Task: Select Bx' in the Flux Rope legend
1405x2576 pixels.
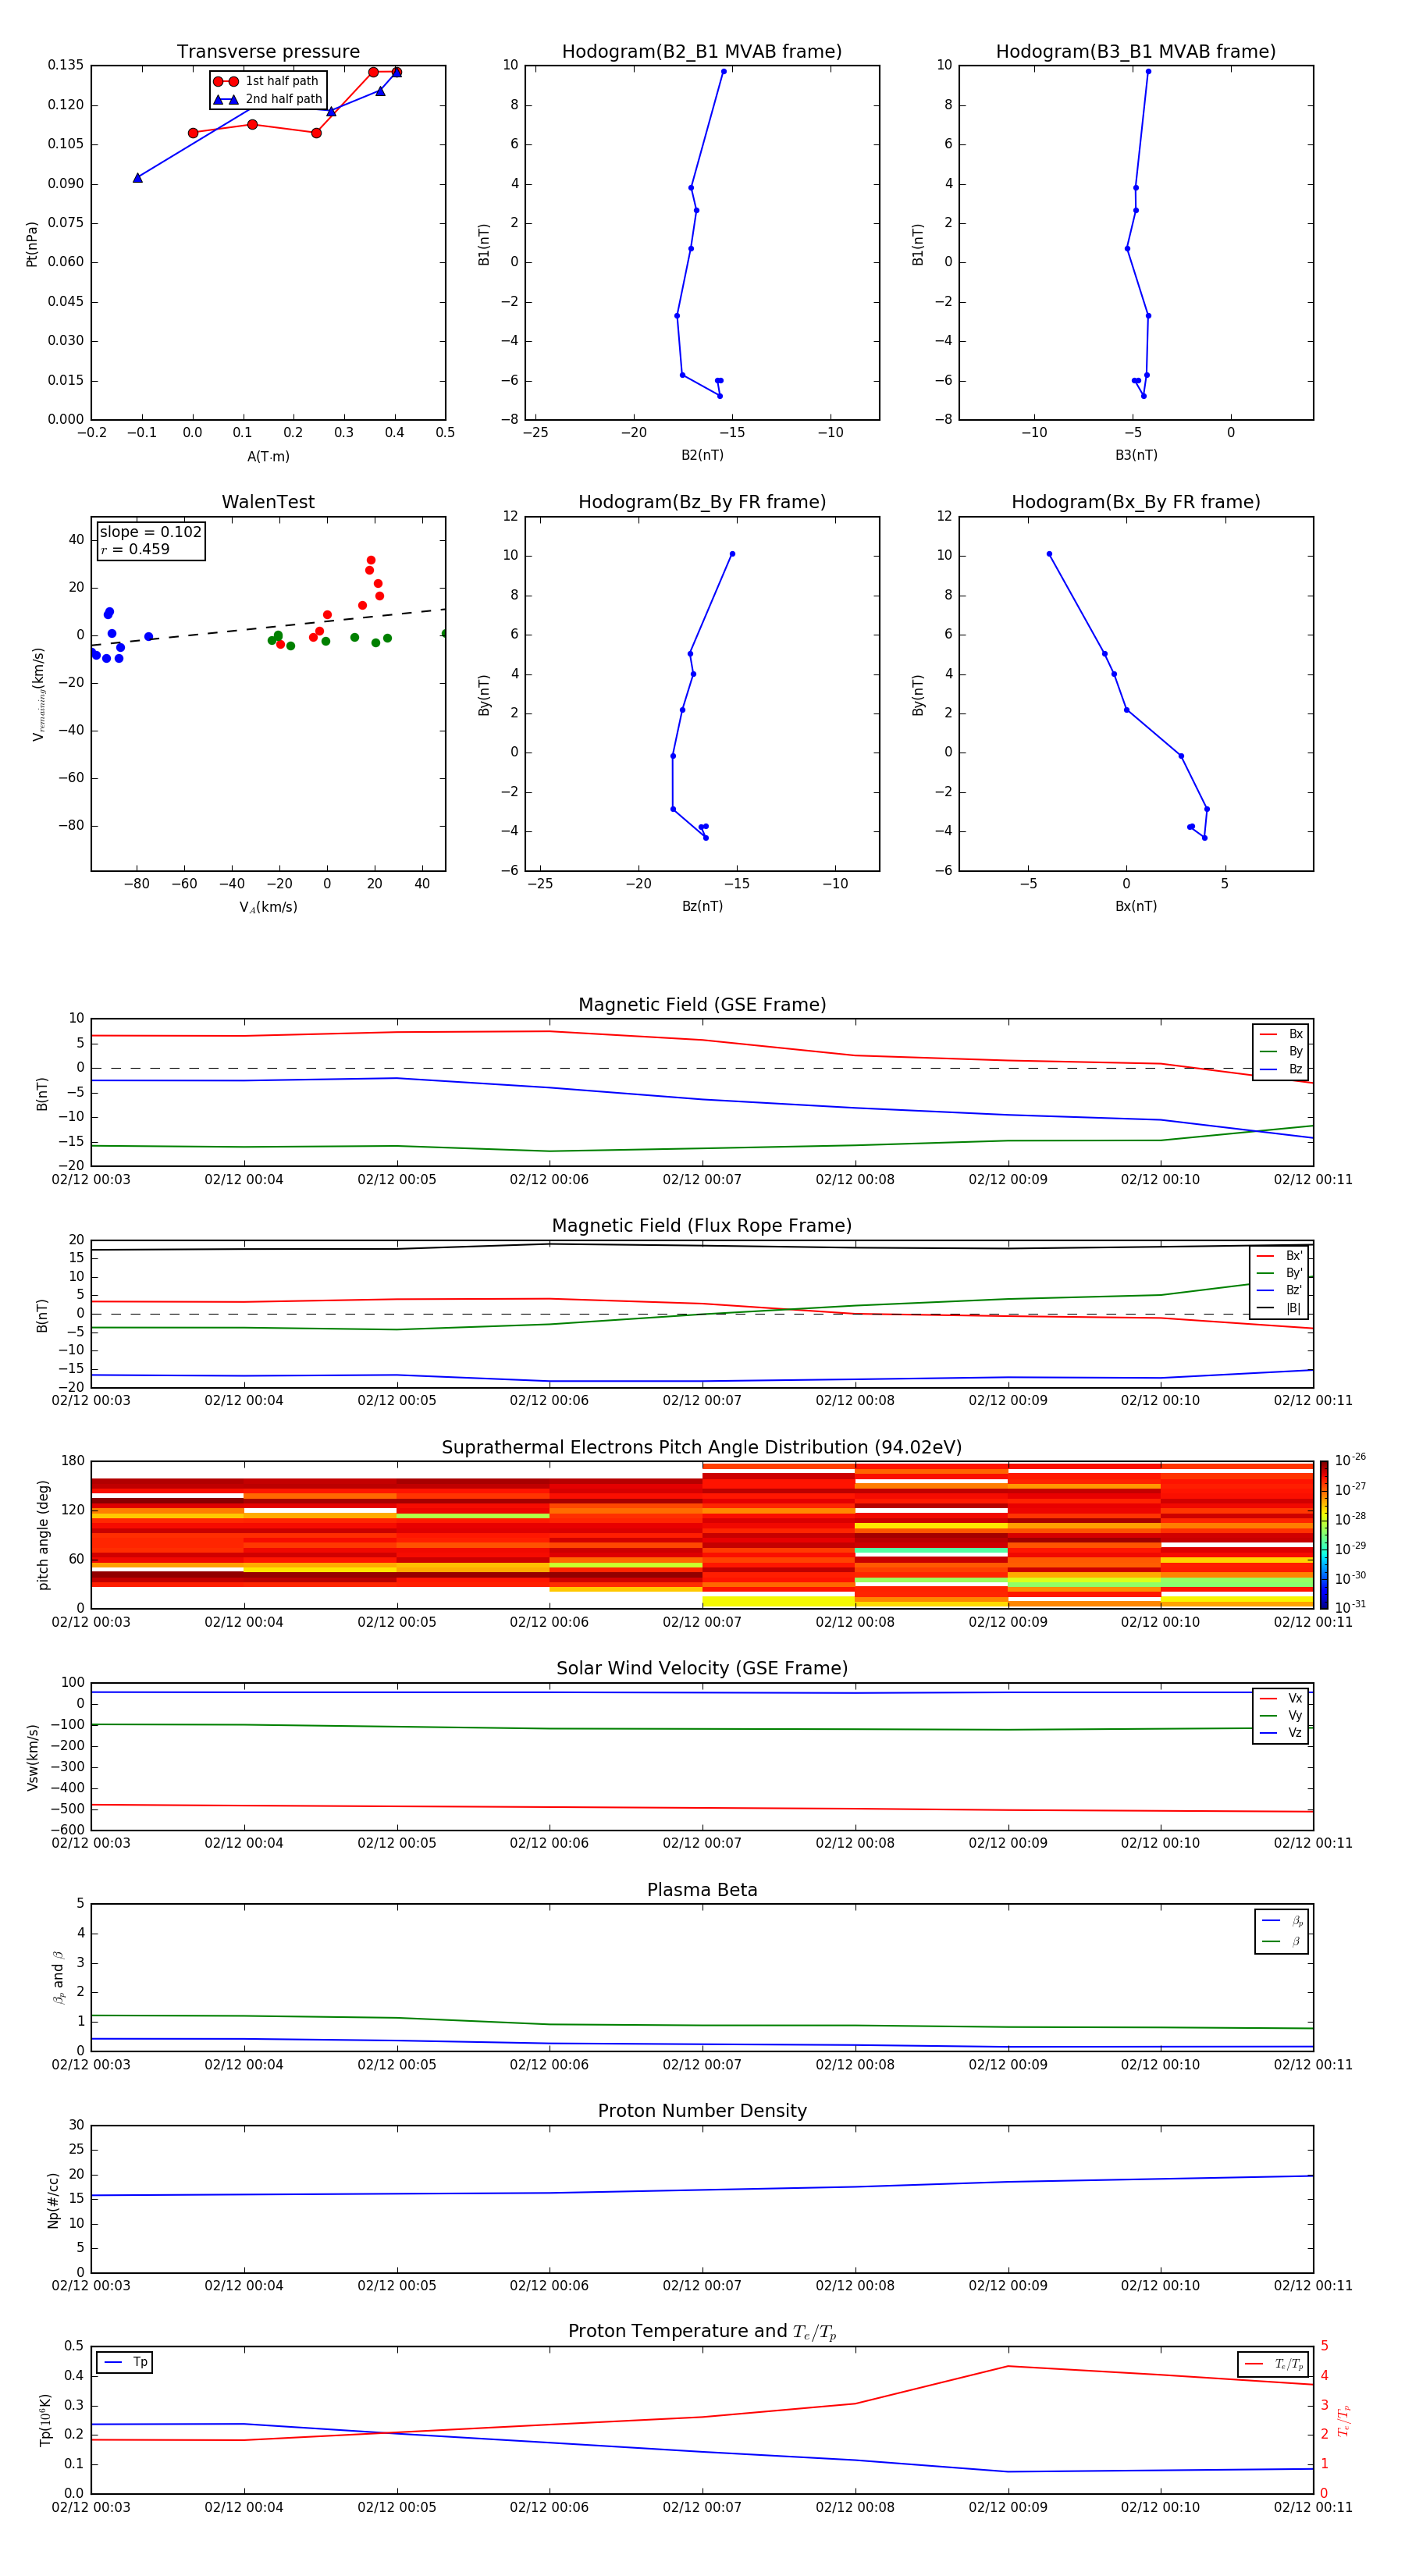Action: pyautogui.click(x=1279, y=1256)
